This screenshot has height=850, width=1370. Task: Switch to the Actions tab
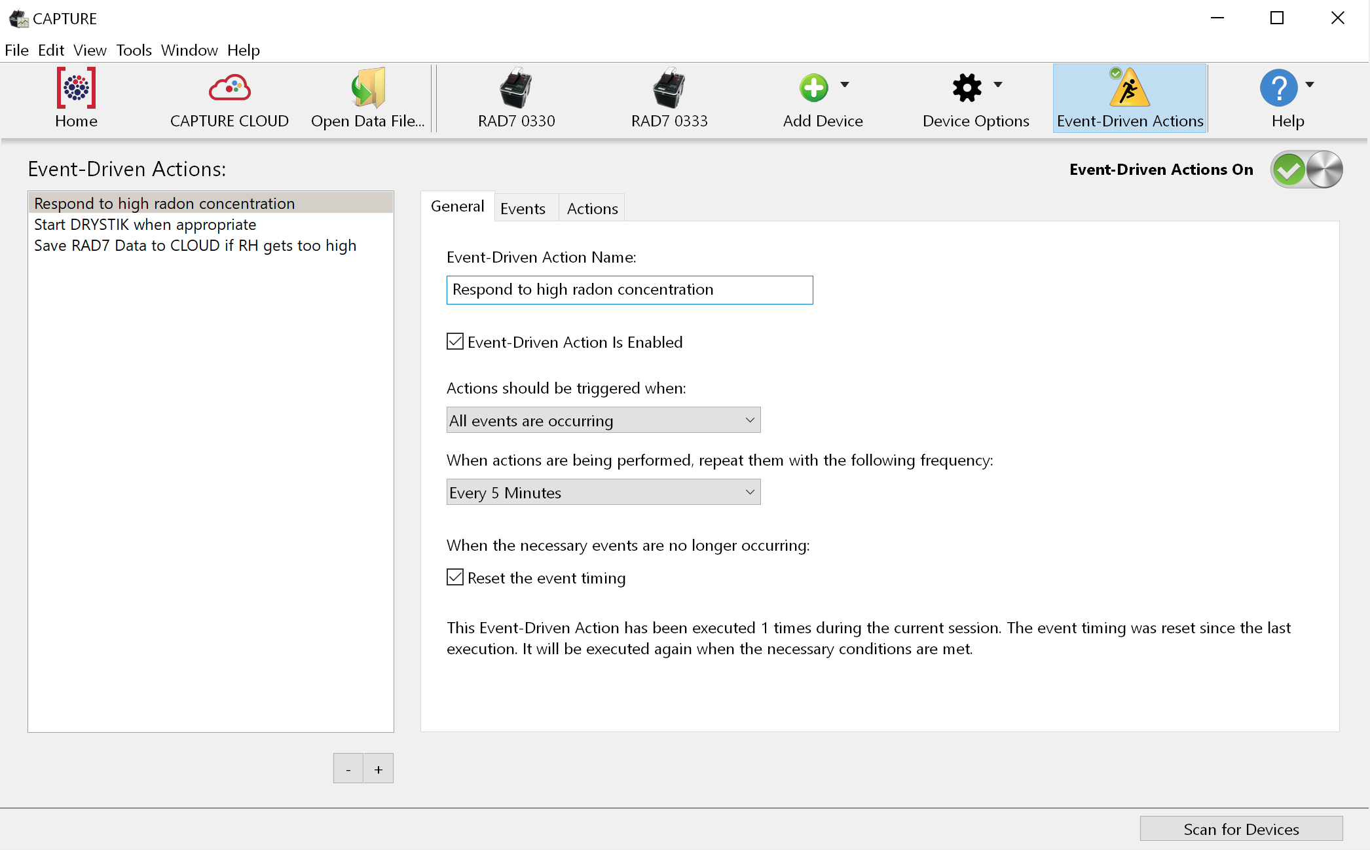593,208
